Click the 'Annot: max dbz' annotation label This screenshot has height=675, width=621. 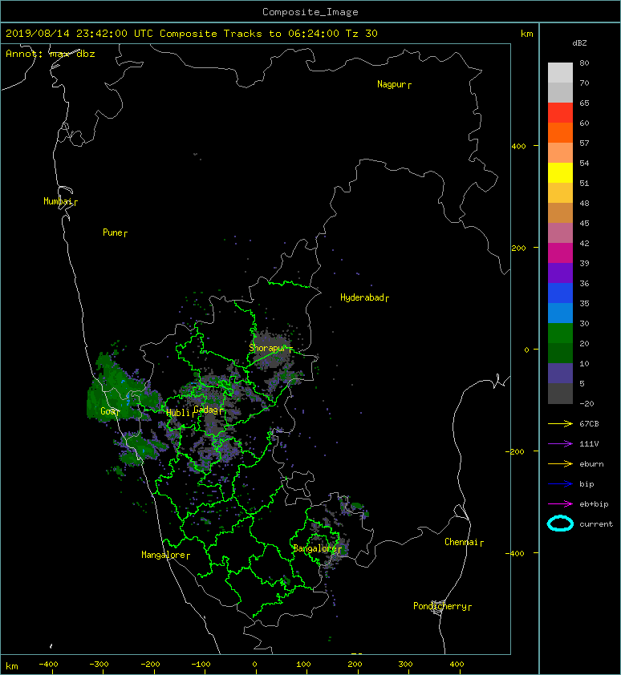point(50,54)
